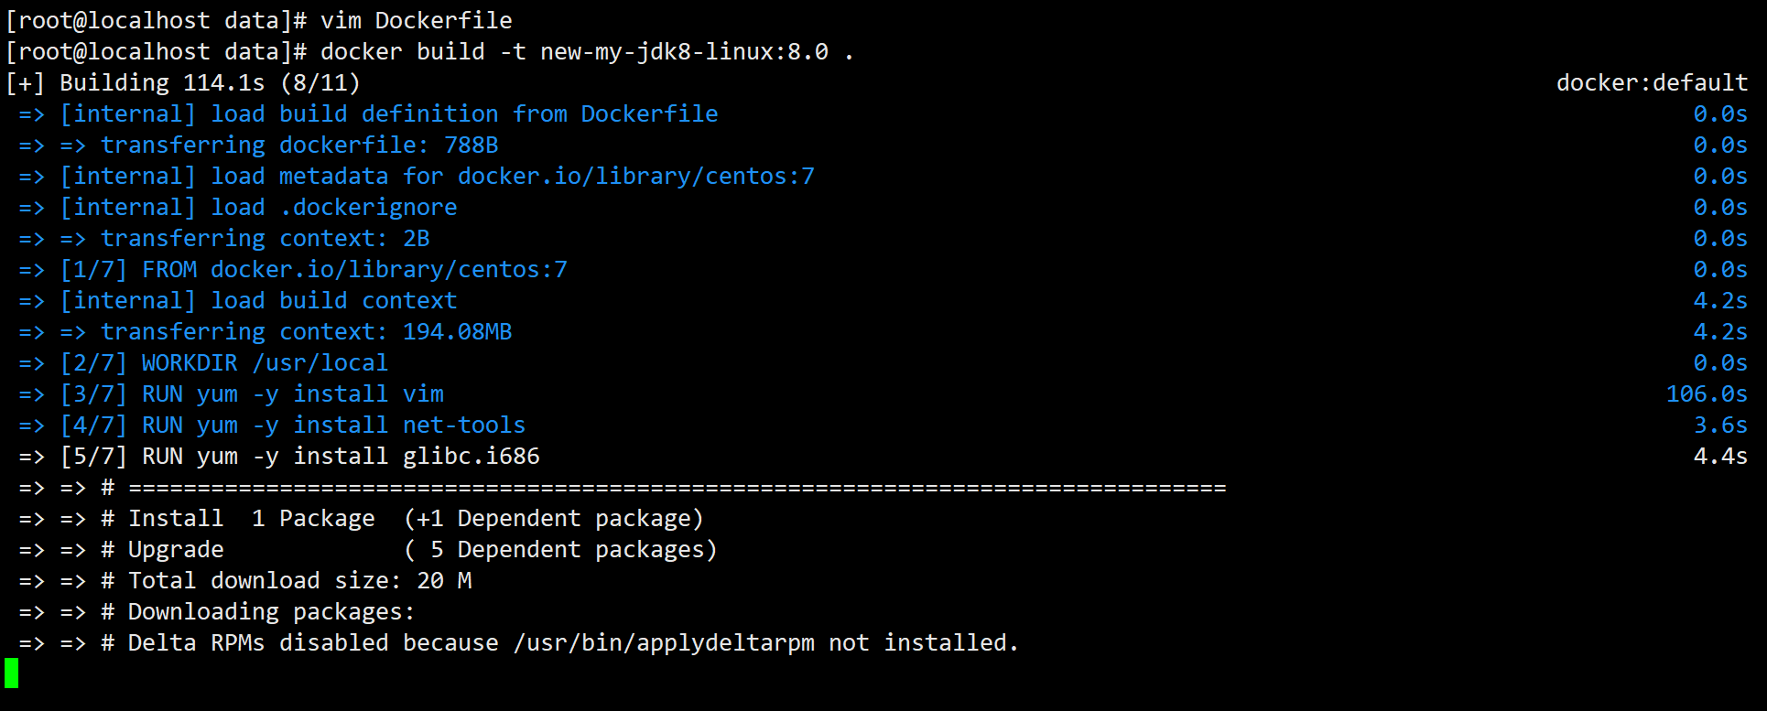Click the "Building 114.1s (8/11)" status text
The image size is (1767, 711).
pyautogui.click(x=210, y=82)
